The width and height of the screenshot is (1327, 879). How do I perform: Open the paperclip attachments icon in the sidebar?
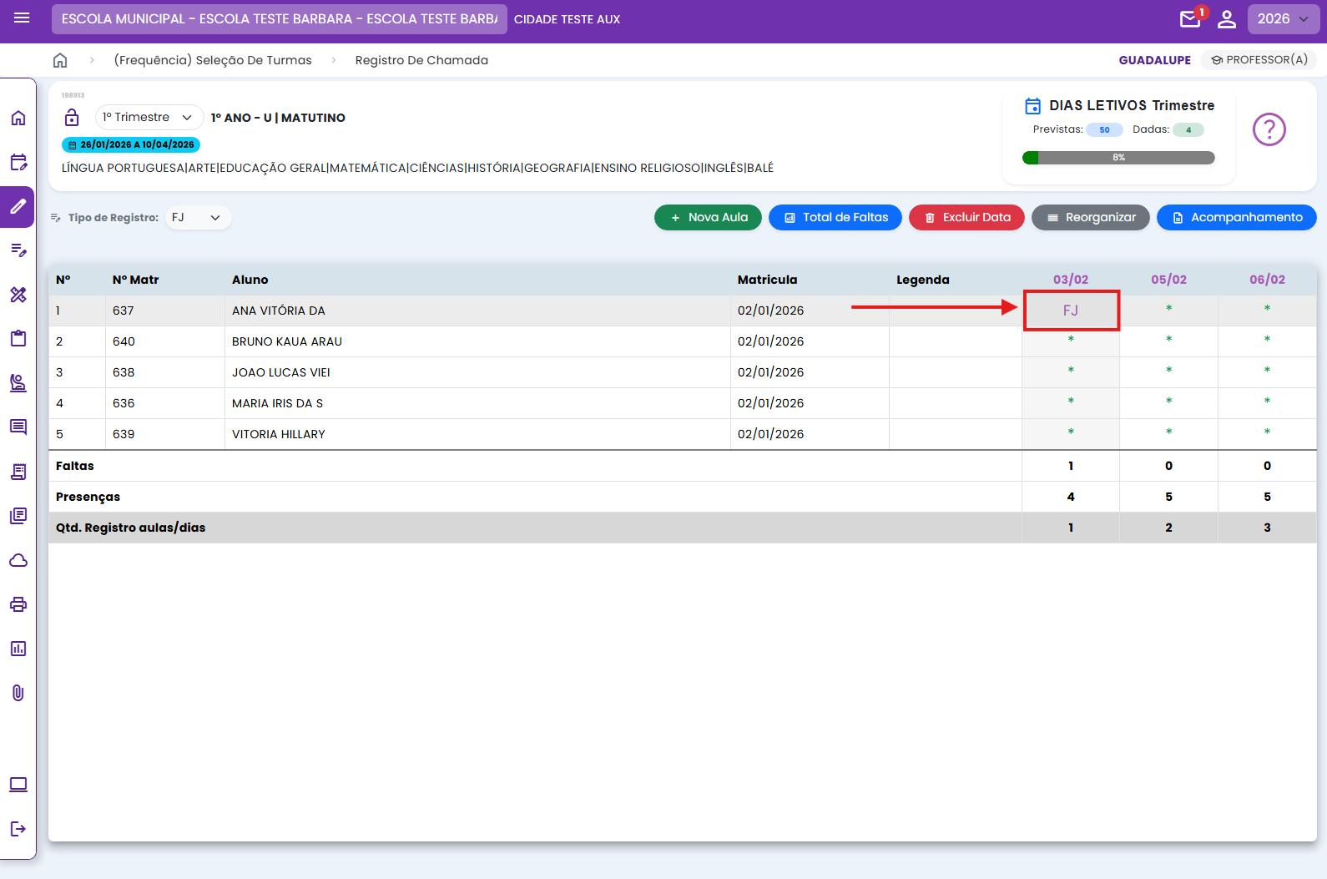click(x=18, y=693)
